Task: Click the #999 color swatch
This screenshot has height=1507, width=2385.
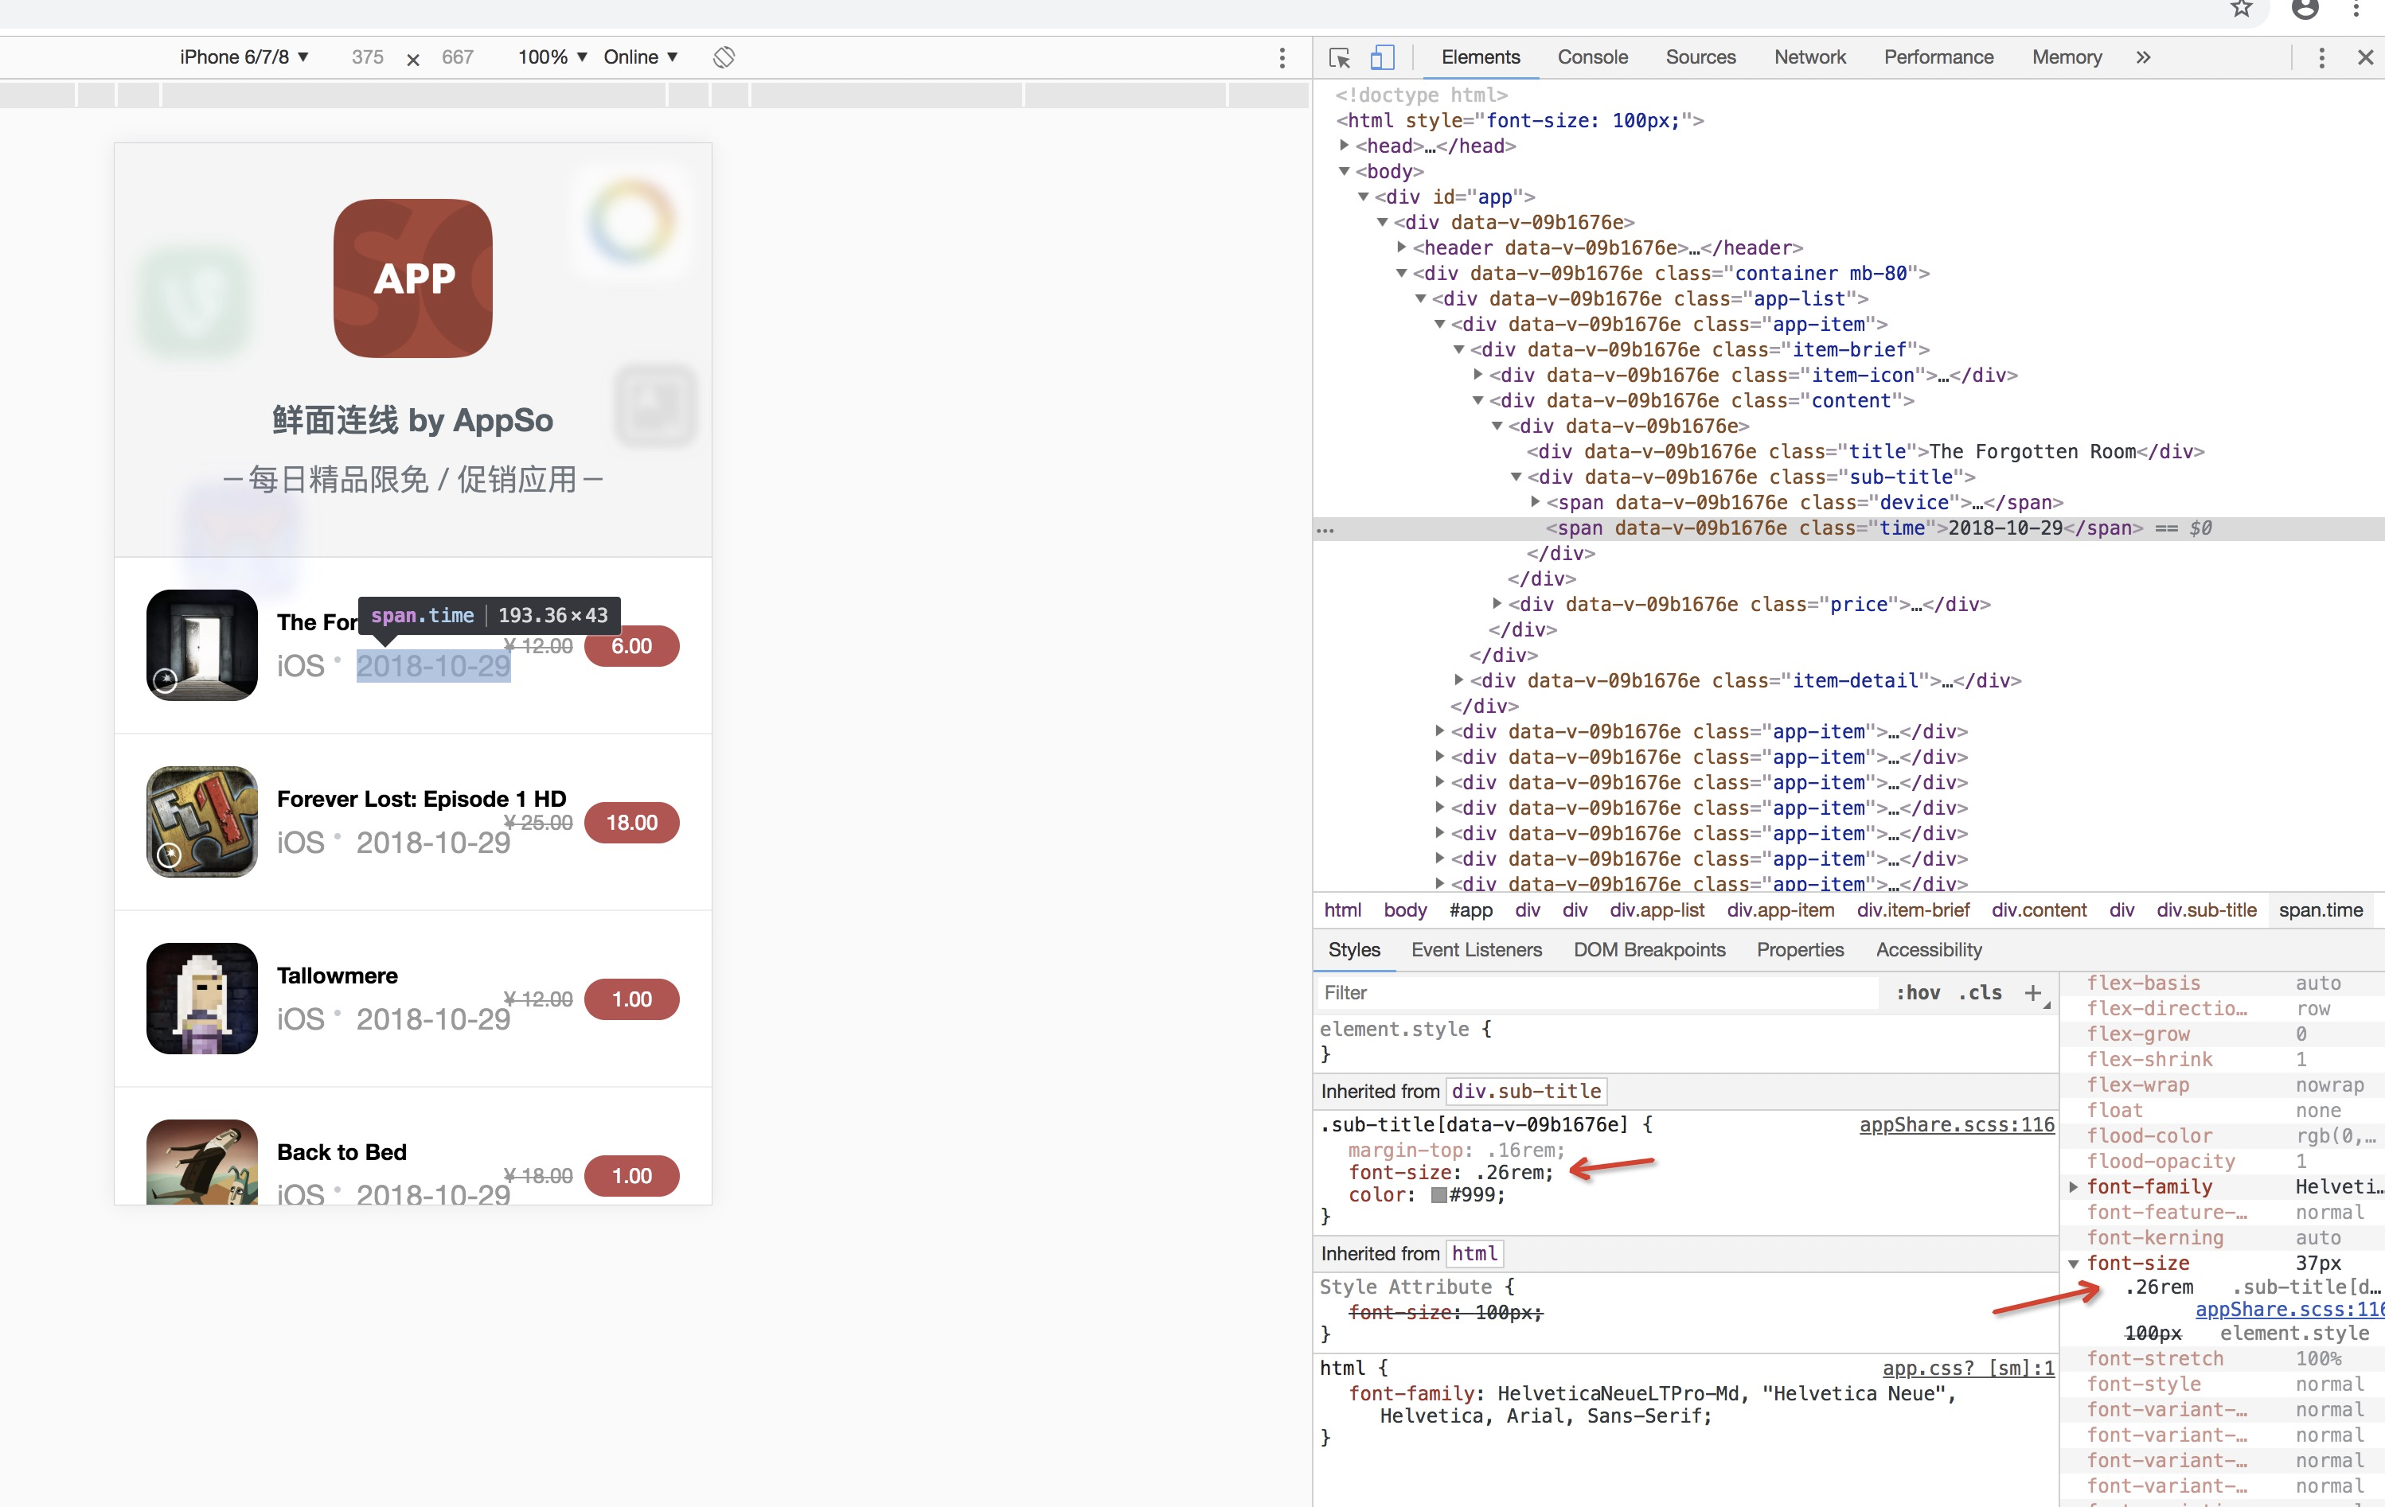Action: [x=1438, y=1195]
